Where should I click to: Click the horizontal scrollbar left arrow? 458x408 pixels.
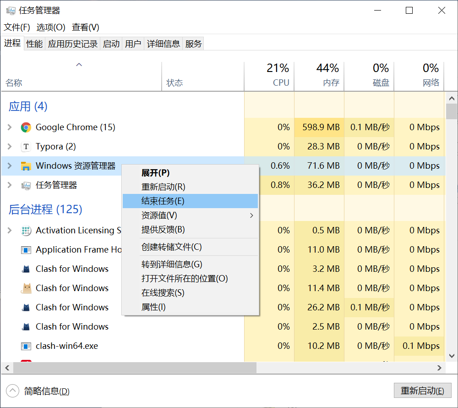point(7,368)
